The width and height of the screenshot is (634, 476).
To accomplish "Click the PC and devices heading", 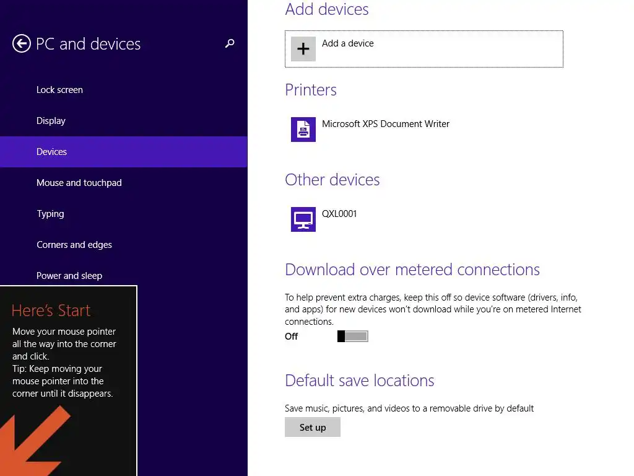I will point(89,44).
